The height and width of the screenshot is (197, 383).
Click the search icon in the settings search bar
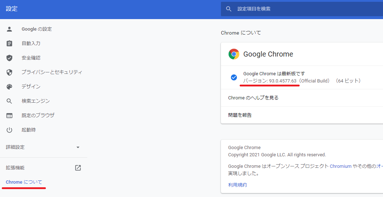pos(229,9)
